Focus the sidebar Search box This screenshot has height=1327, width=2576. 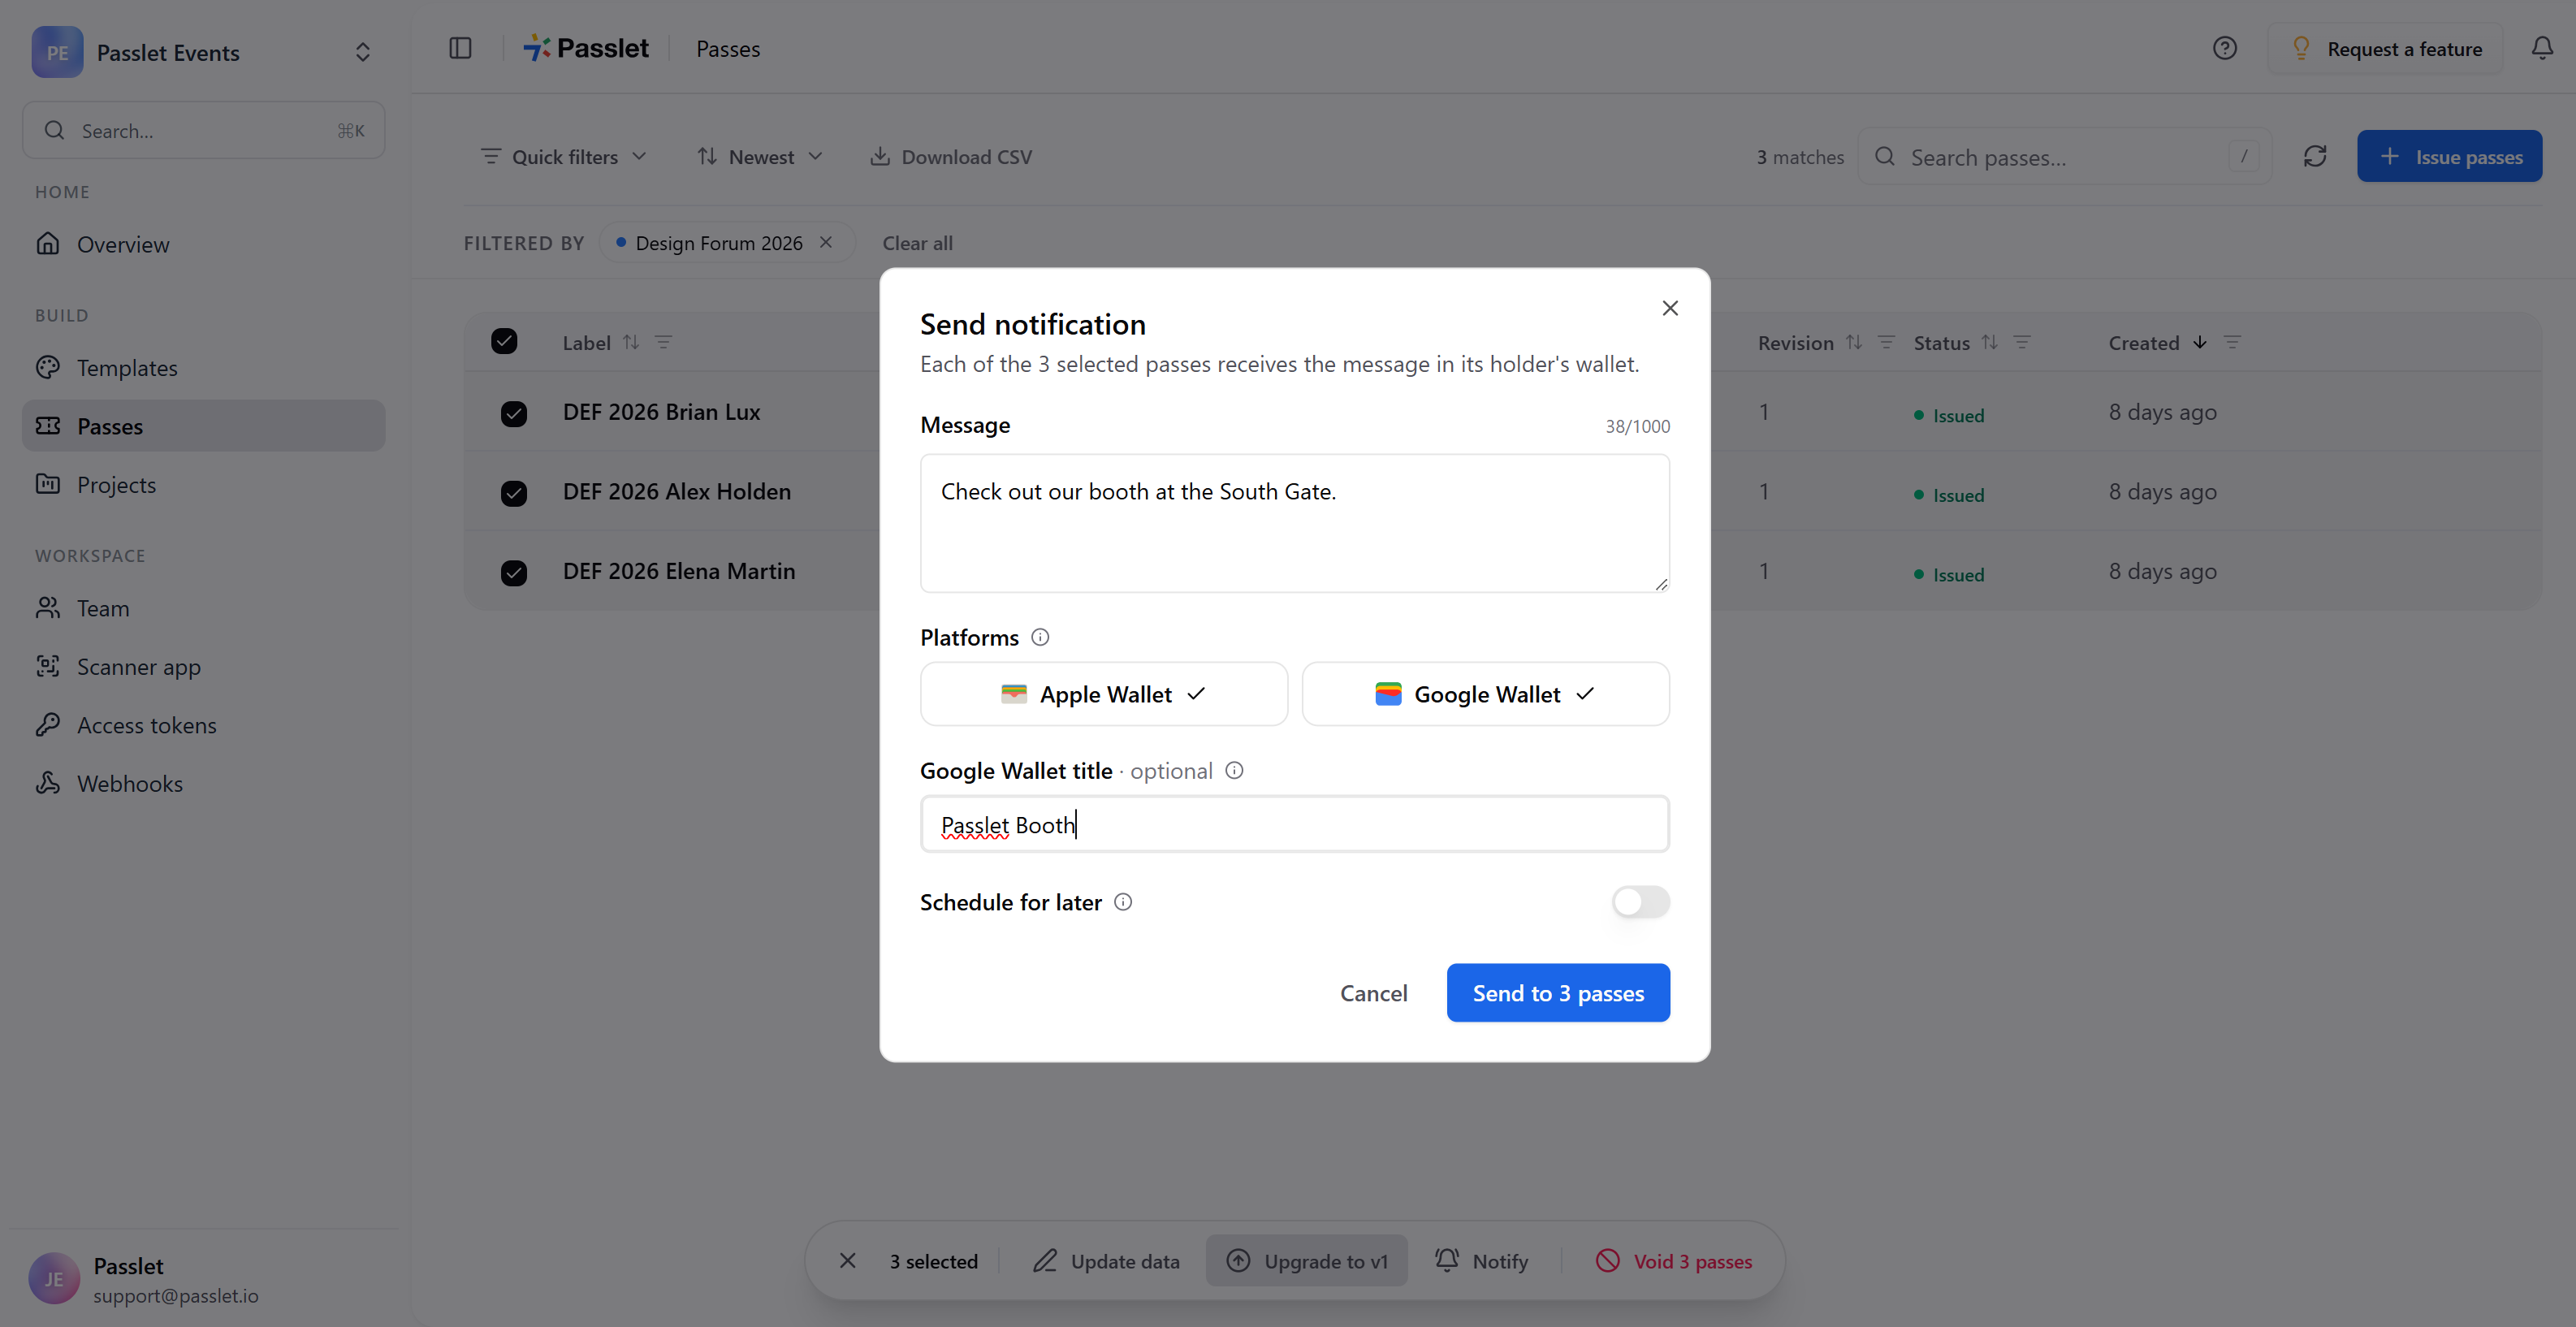click(x=203, y=130)
